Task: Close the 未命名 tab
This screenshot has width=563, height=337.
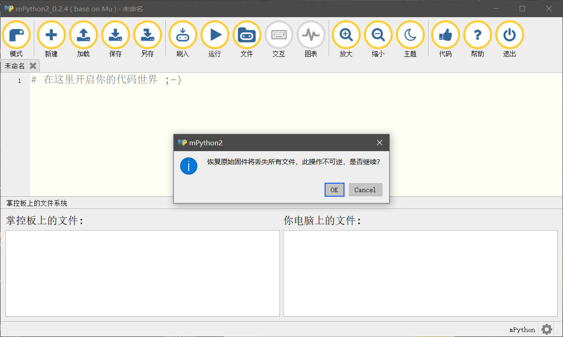Action: (x=33, y=66)
